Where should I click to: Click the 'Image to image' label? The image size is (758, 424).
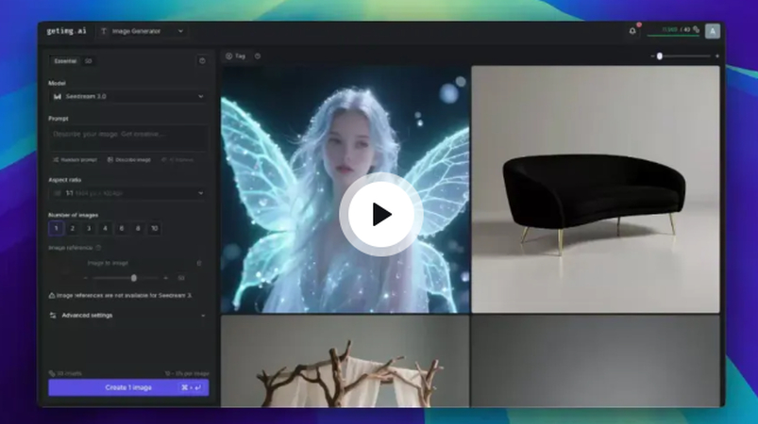[x=108, y=263]
